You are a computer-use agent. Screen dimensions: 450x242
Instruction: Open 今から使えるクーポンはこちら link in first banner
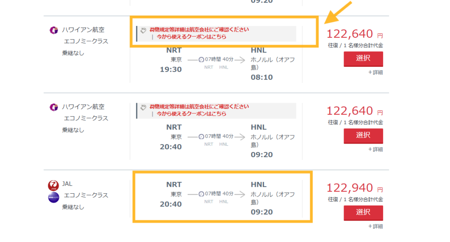[192, 37]
